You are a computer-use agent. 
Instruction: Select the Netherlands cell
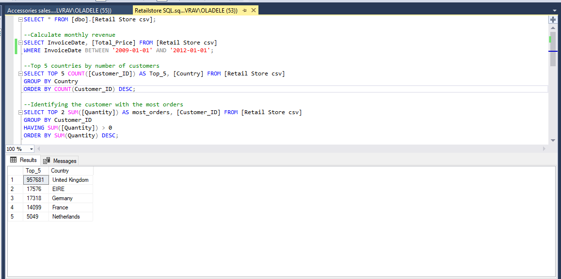point(71,217)
